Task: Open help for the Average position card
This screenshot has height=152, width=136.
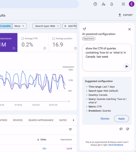Action: pos(76,48)
